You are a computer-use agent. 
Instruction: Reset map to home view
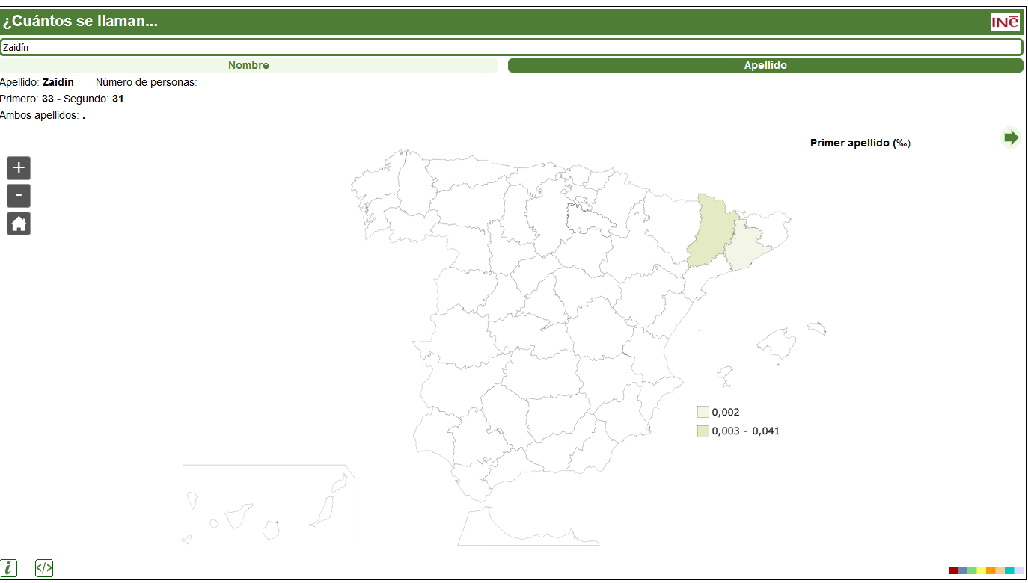pos(19,223)
